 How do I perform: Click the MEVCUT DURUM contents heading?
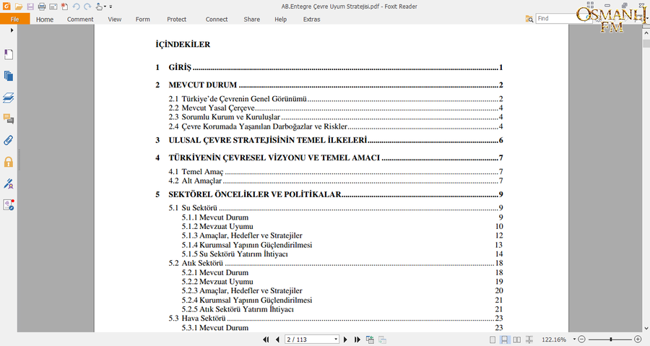tap(203, 85)
